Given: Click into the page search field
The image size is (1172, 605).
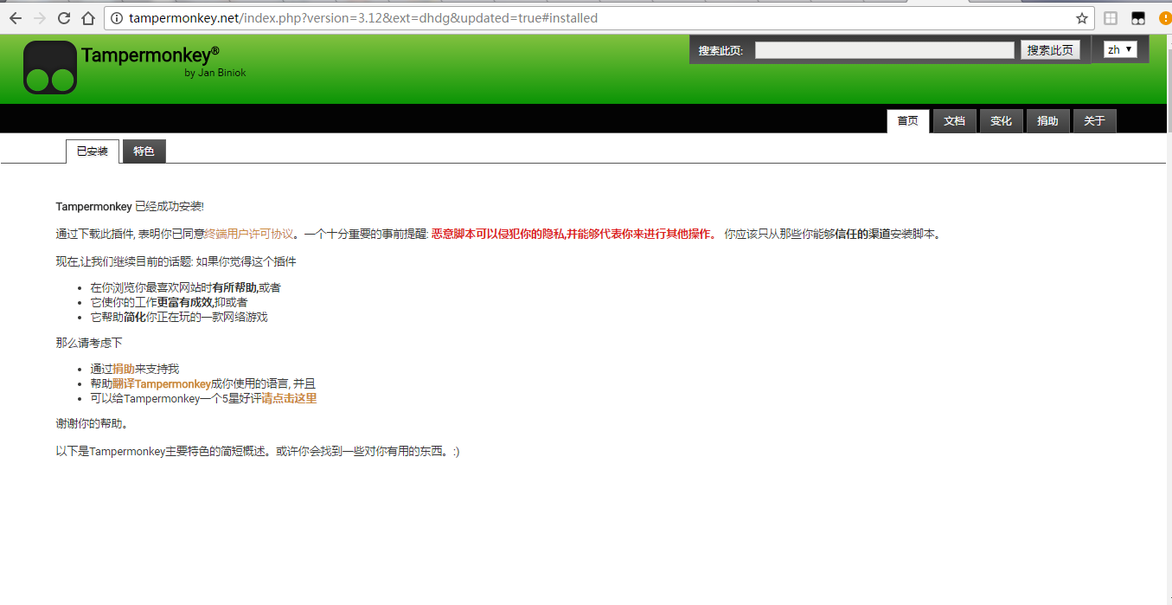Looking at the screenshot, I should pyautogui.click(x=884, y=50).
